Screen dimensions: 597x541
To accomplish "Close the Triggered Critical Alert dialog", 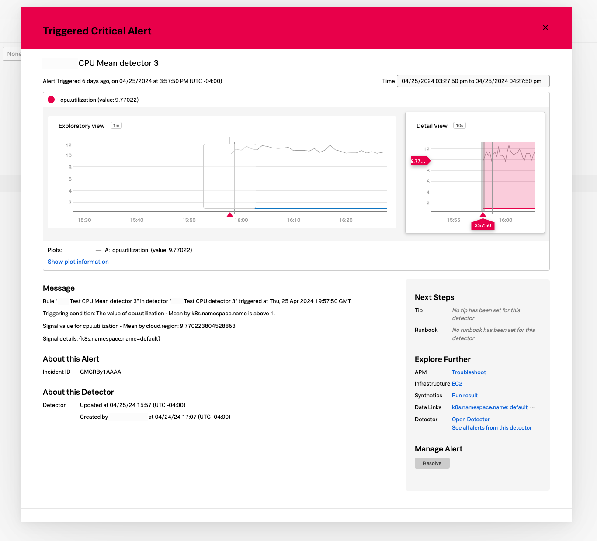I will 545,28.
